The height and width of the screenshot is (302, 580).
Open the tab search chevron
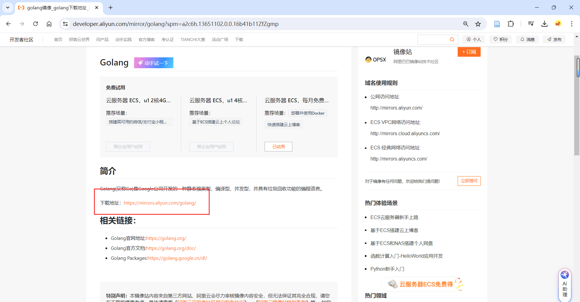coord(8,8)
